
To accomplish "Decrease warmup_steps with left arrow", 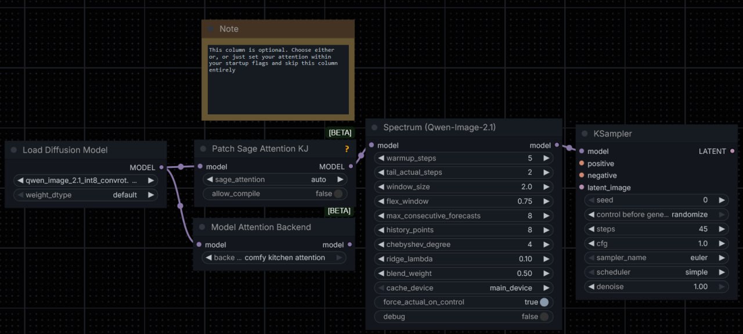I will point(381,158).
